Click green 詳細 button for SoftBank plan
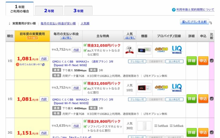220x138 pixels. (192, 133)
